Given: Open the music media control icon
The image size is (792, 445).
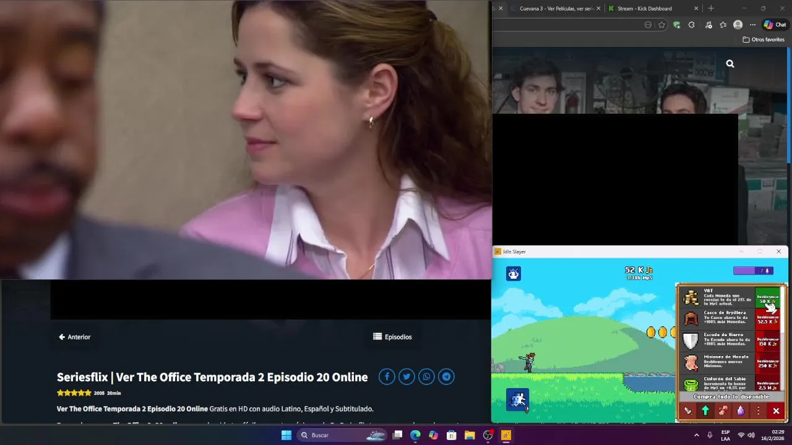Looking at the screenshot, I should point(708,25).
